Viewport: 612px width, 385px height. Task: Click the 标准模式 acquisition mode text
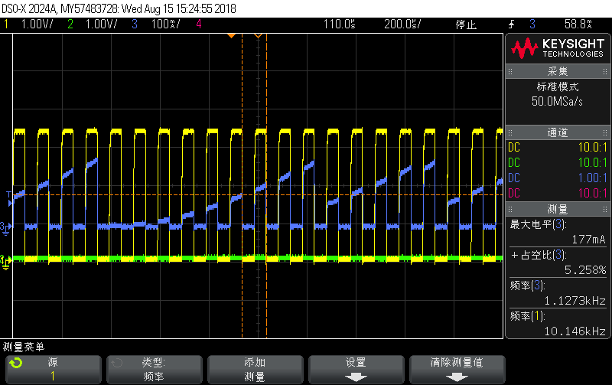[x=558, y=86]
